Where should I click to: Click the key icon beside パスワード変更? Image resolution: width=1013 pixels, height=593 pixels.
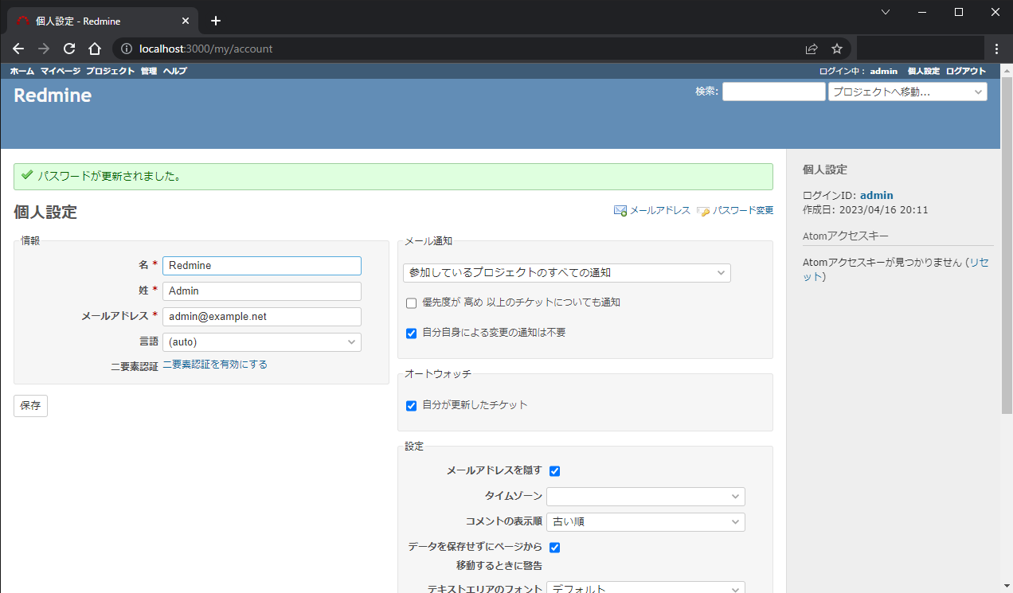pyautogui.click(x=704, y=210)
